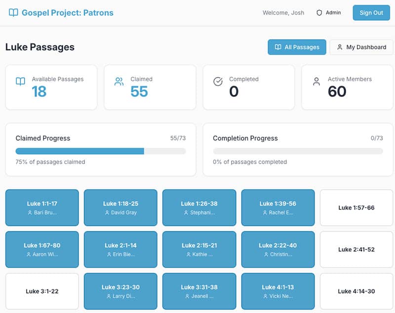
Task: Select the unclaimed Luke 1:57-66 passage
Action: 356,208
